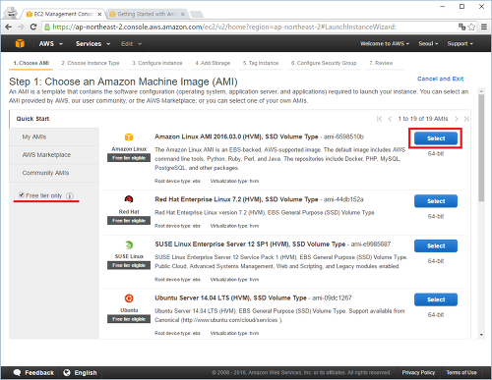
Task: Click the Free tier only info icon
Action: coord(70,195)
